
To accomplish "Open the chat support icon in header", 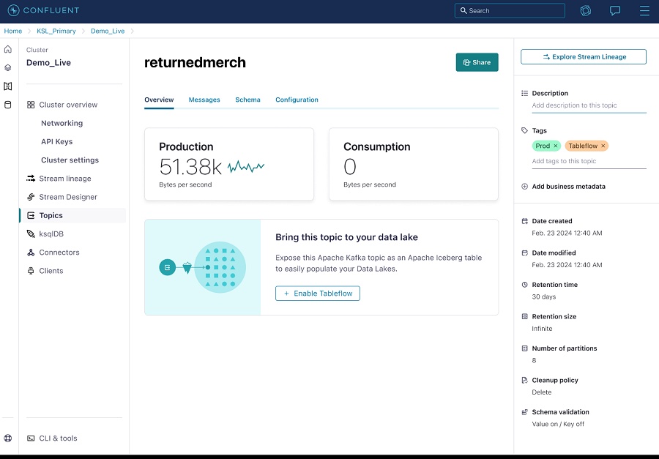I will (615, 11).
